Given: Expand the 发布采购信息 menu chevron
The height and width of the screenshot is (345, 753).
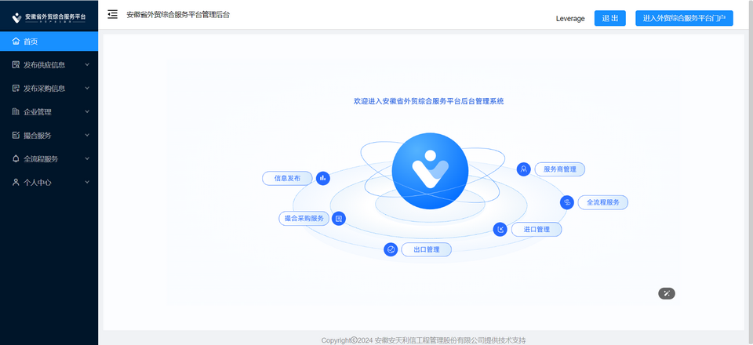Looking at the screenshot, I should 87,88.
